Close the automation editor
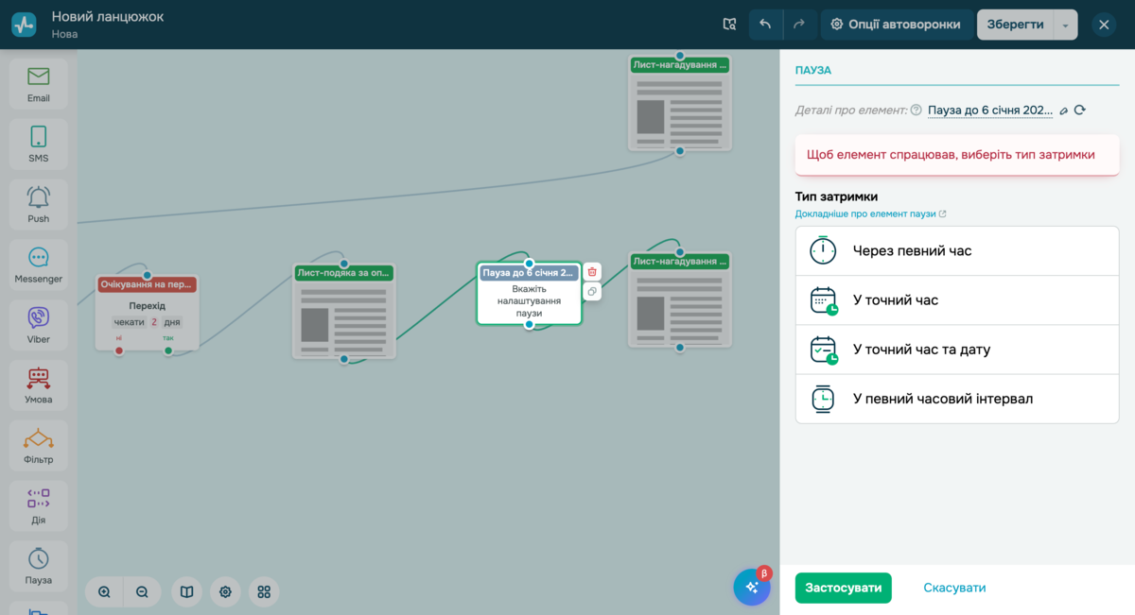The height and width of the screenshot is (615, 1135). (x=1104, y=25)
